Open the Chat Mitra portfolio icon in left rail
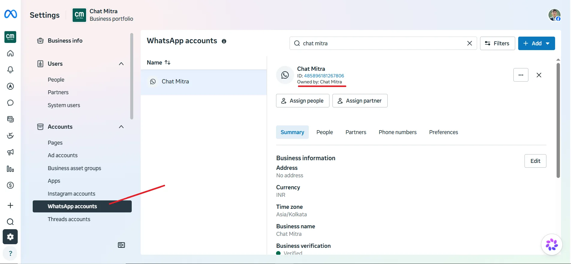Image resolution: width=571 pixels, height=264 pixels. [10, 37]
